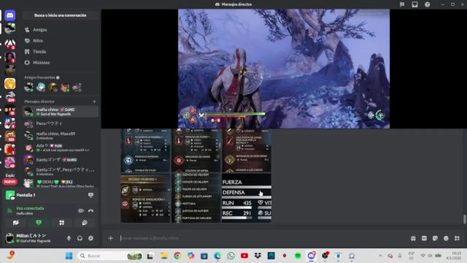Click the chat scrollbar thumb

pyautogui.click(x=464, y=219)
